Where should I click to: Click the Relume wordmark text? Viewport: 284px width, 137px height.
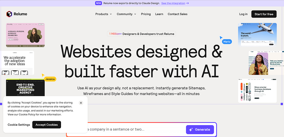[20, 14]
